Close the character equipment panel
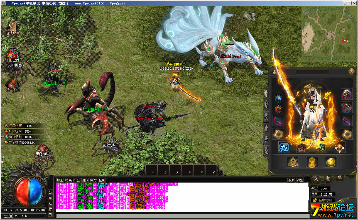Viewport: 358px width, 220px height. (351, 72)
